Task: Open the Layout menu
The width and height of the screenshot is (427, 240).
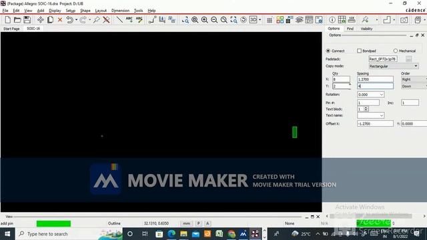Action: click(101, 11)
